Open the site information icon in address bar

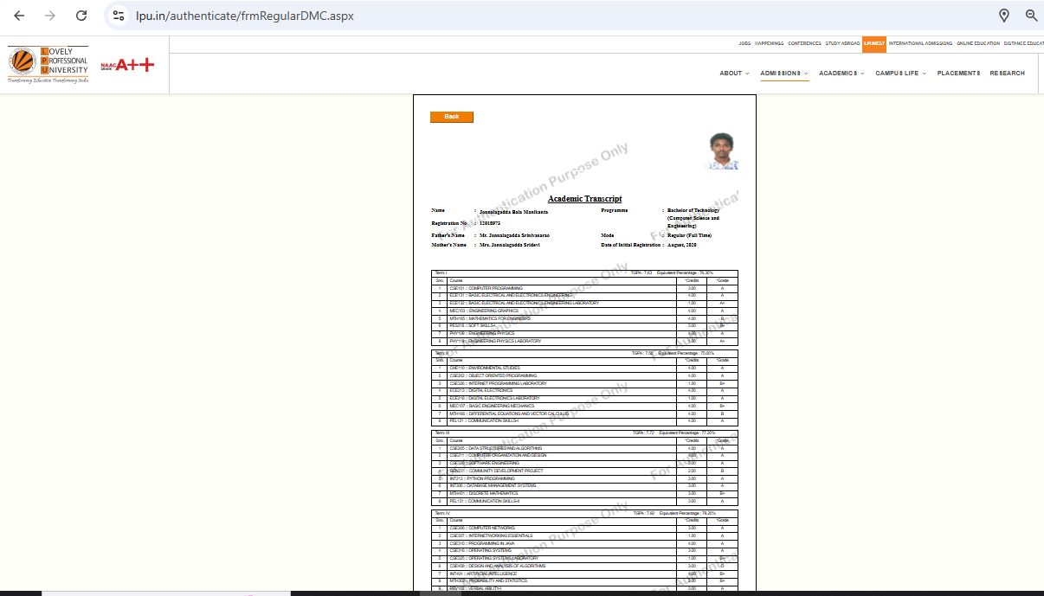(119, 16)
